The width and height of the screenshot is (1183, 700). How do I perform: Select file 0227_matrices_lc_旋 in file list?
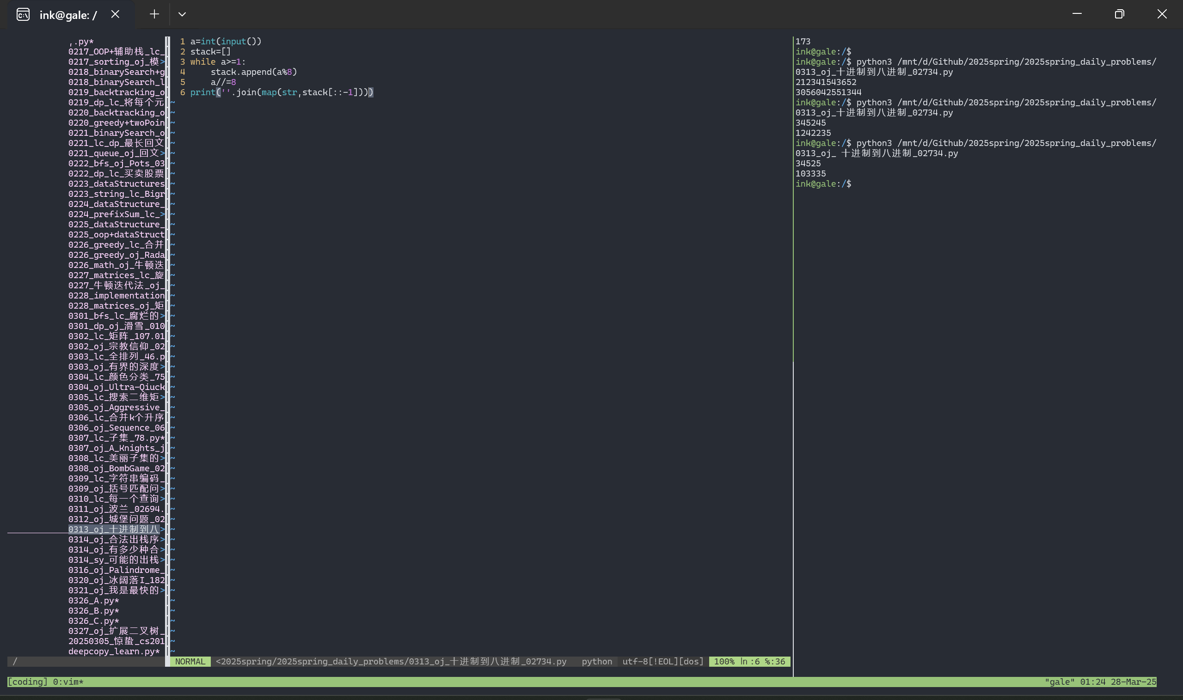(116, 275)
